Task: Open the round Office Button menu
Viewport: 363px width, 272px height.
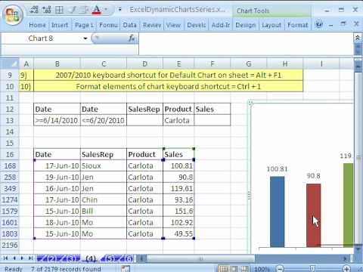Action: point(13,16)
